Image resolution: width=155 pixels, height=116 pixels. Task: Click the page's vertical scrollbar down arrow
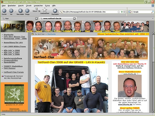tap(153, 111)
